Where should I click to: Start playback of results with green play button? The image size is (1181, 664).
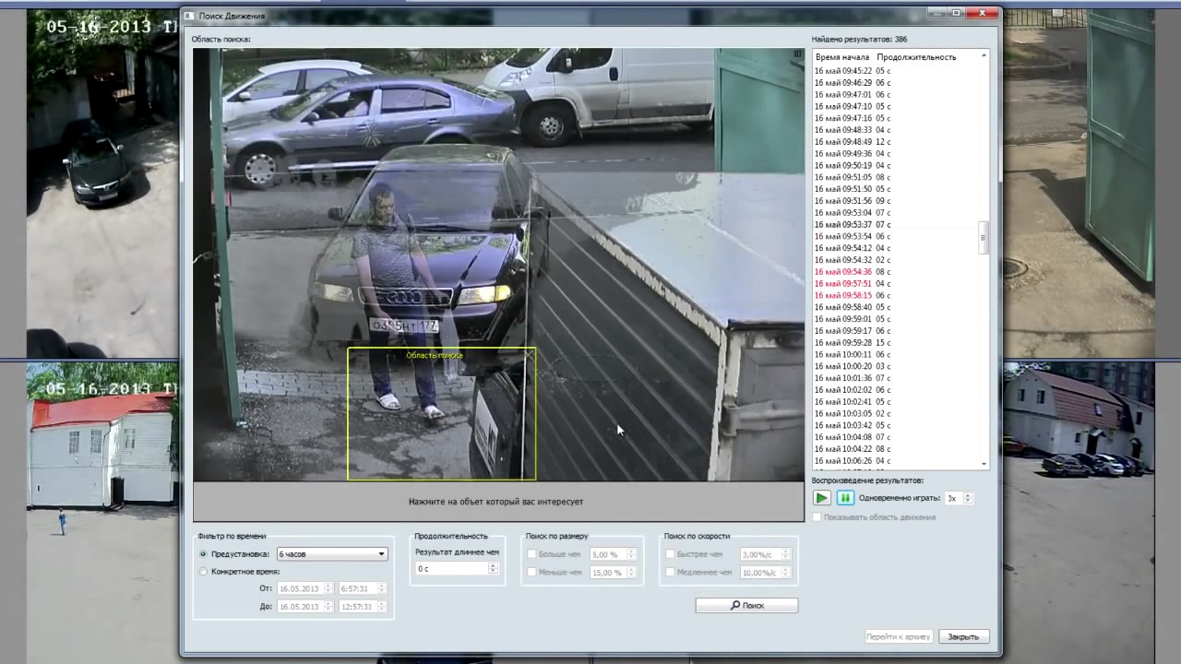(821, 498)
